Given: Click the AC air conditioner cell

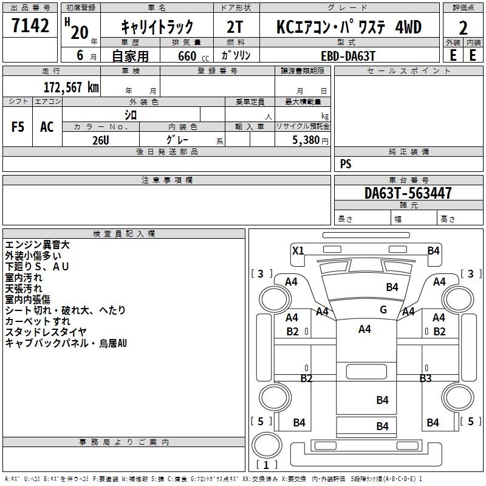Looking at the screenshot, I should pyautogui.click(x=47, y=126).
